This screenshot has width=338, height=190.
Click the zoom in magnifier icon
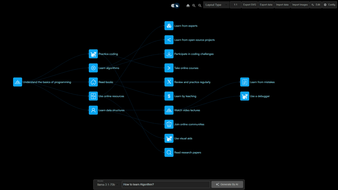pos(194,6)
